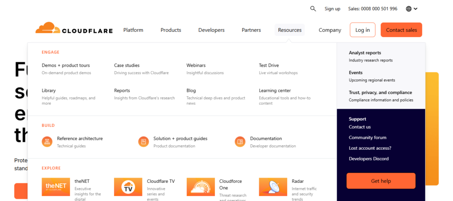Click Lost account access?

coord(370,148)
